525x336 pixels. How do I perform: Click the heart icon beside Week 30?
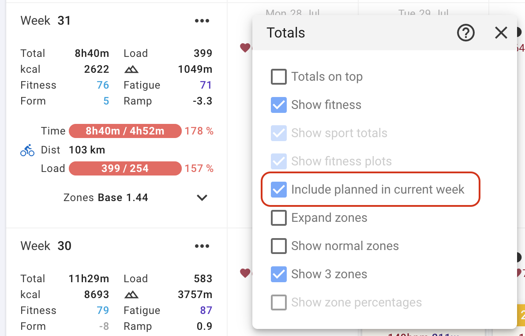[245, 273]
